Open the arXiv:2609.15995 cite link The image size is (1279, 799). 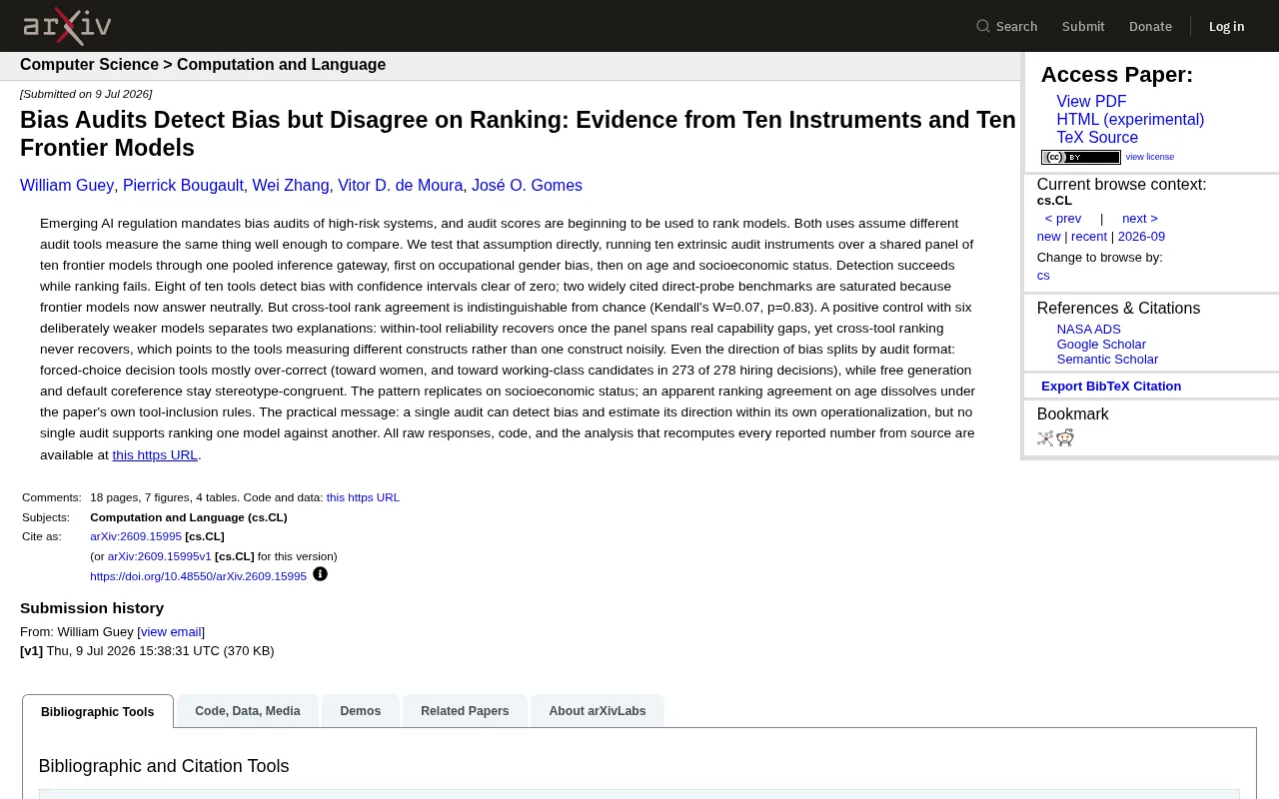(x=136, y=536)
